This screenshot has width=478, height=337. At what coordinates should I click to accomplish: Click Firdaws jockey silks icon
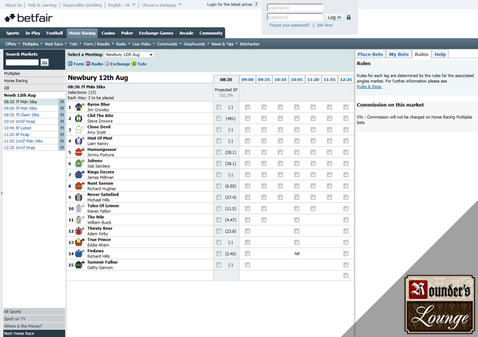(79, 253)
